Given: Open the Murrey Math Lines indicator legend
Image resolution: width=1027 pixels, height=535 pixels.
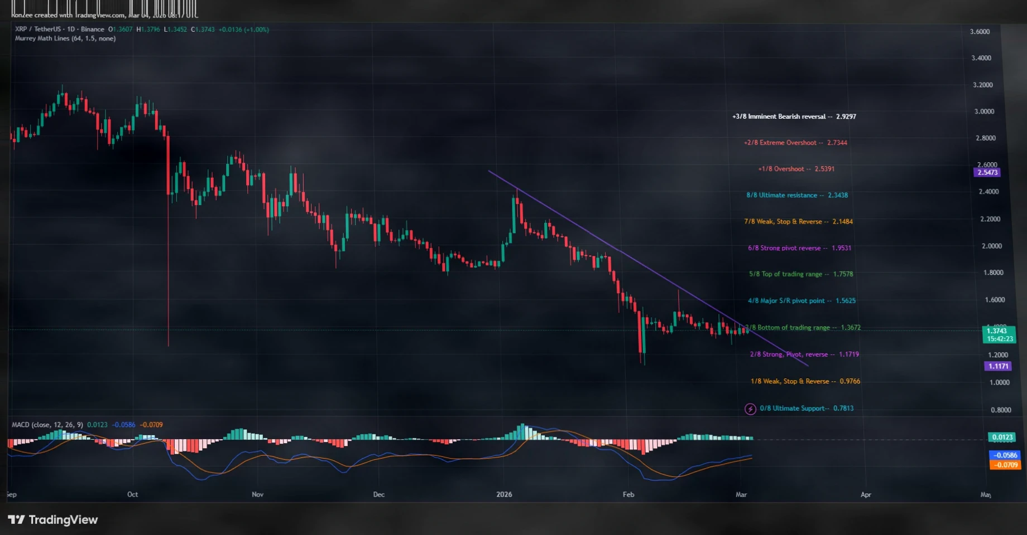Looking at the screenshot, I should [x=65, y=38].
